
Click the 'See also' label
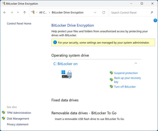pyautogui.click(x=12, y=107)
